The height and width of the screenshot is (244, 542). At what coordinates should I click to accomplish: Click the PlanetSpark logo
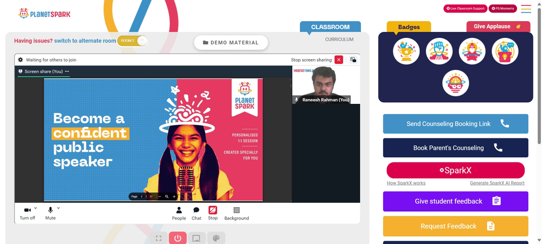[44, 14]
